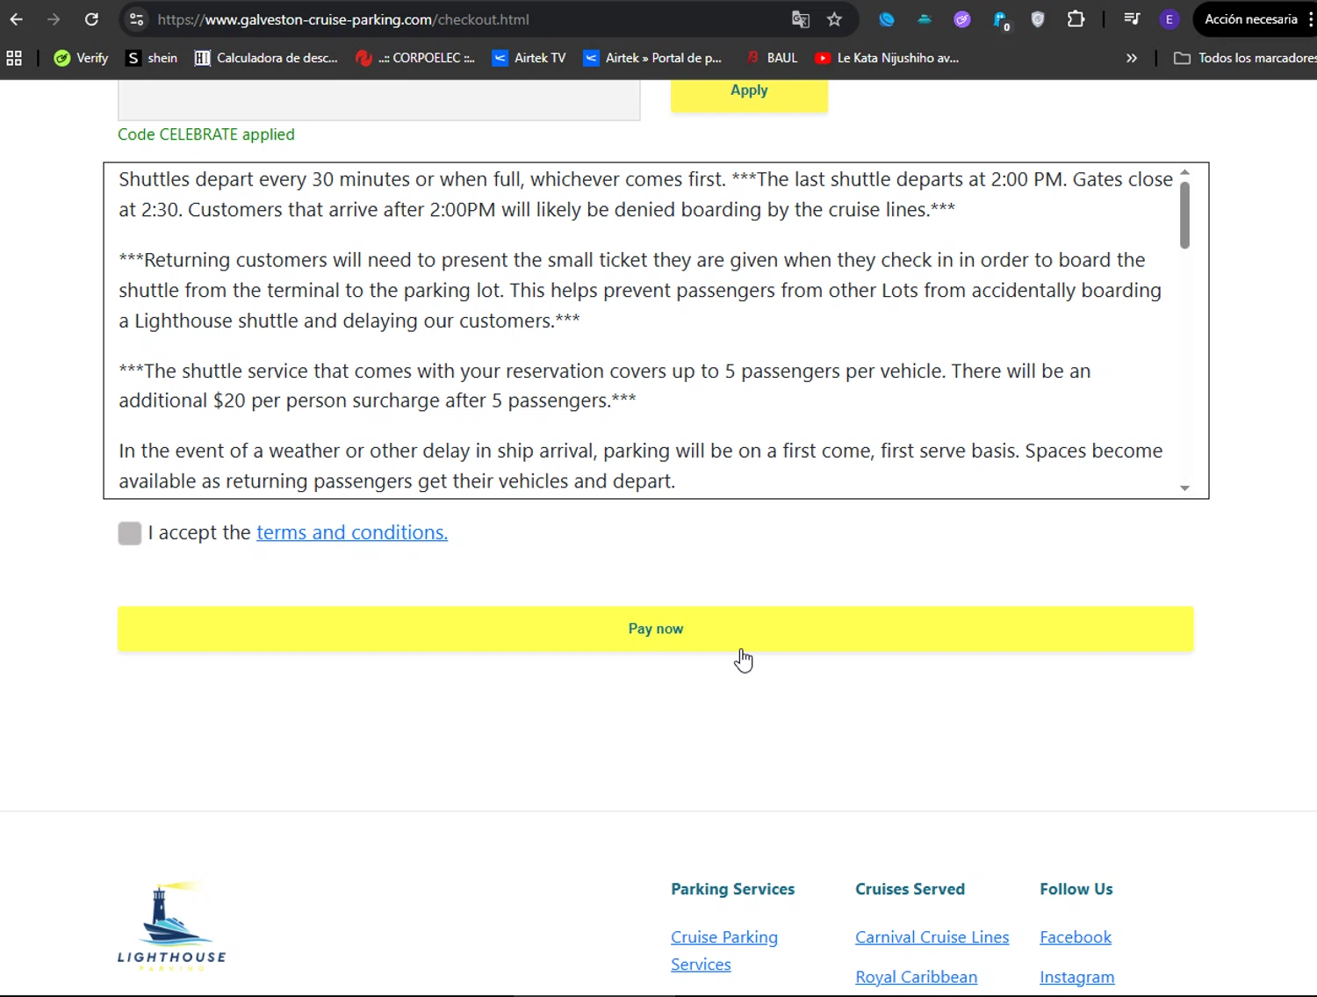Open the Extensions puzzle piece menu

(1076, 19)
